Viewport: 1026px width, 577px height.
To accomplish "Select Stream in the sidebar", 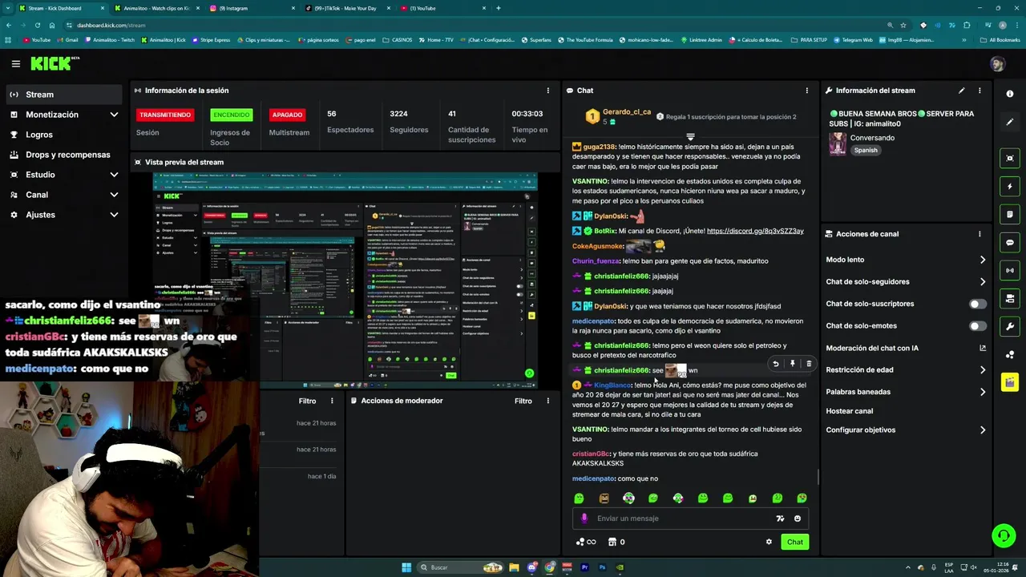I will tap(65, 95).
